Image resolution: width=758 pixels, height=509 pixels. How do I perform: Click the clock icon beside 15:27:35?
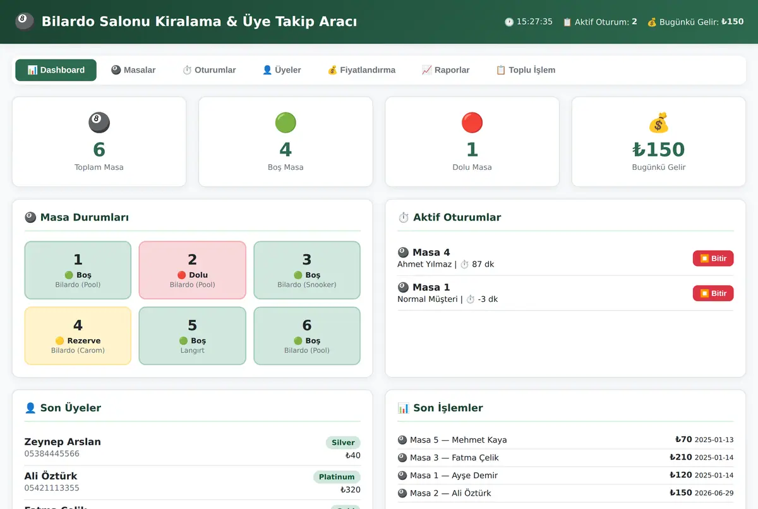(x=509, y=21)
